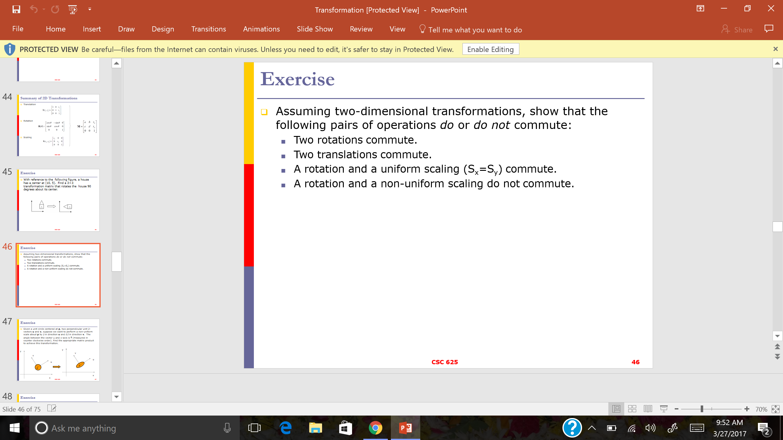Expand the Undo history dropdown arrow
783x440 pixels.
coord(44,9)
